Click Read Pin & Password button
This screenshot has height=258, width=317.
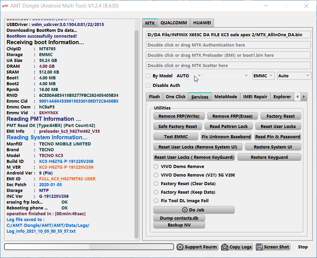click(278, 137)
